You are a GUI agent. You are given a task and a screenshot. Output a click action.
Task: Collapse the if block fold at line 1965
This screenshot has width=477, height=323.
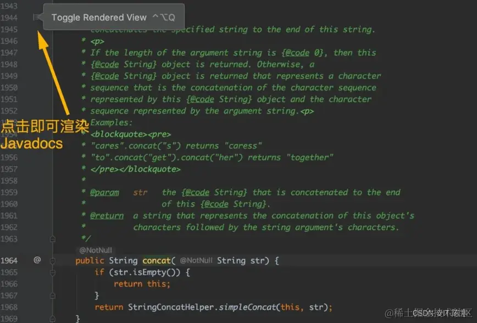[53, 272]
